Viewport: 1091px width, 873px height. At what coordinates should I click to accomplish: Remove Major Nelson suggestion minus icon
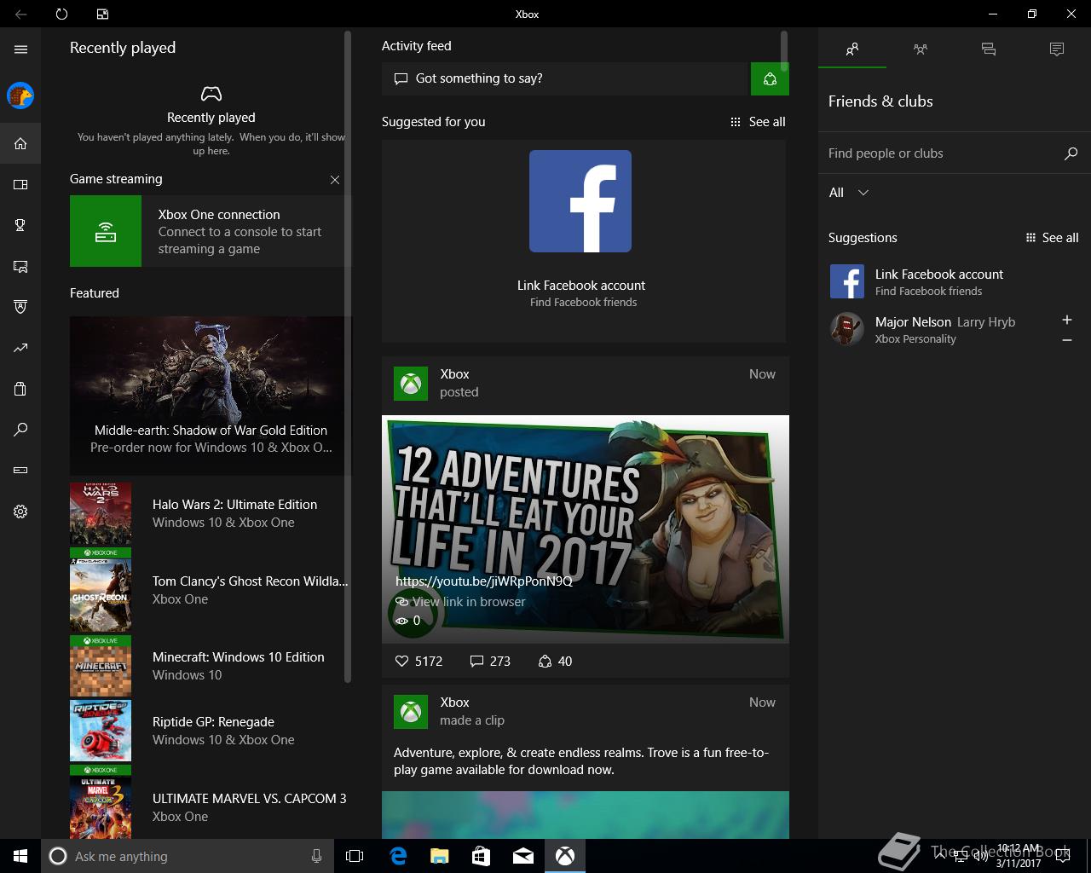[x=1067, y=340]
